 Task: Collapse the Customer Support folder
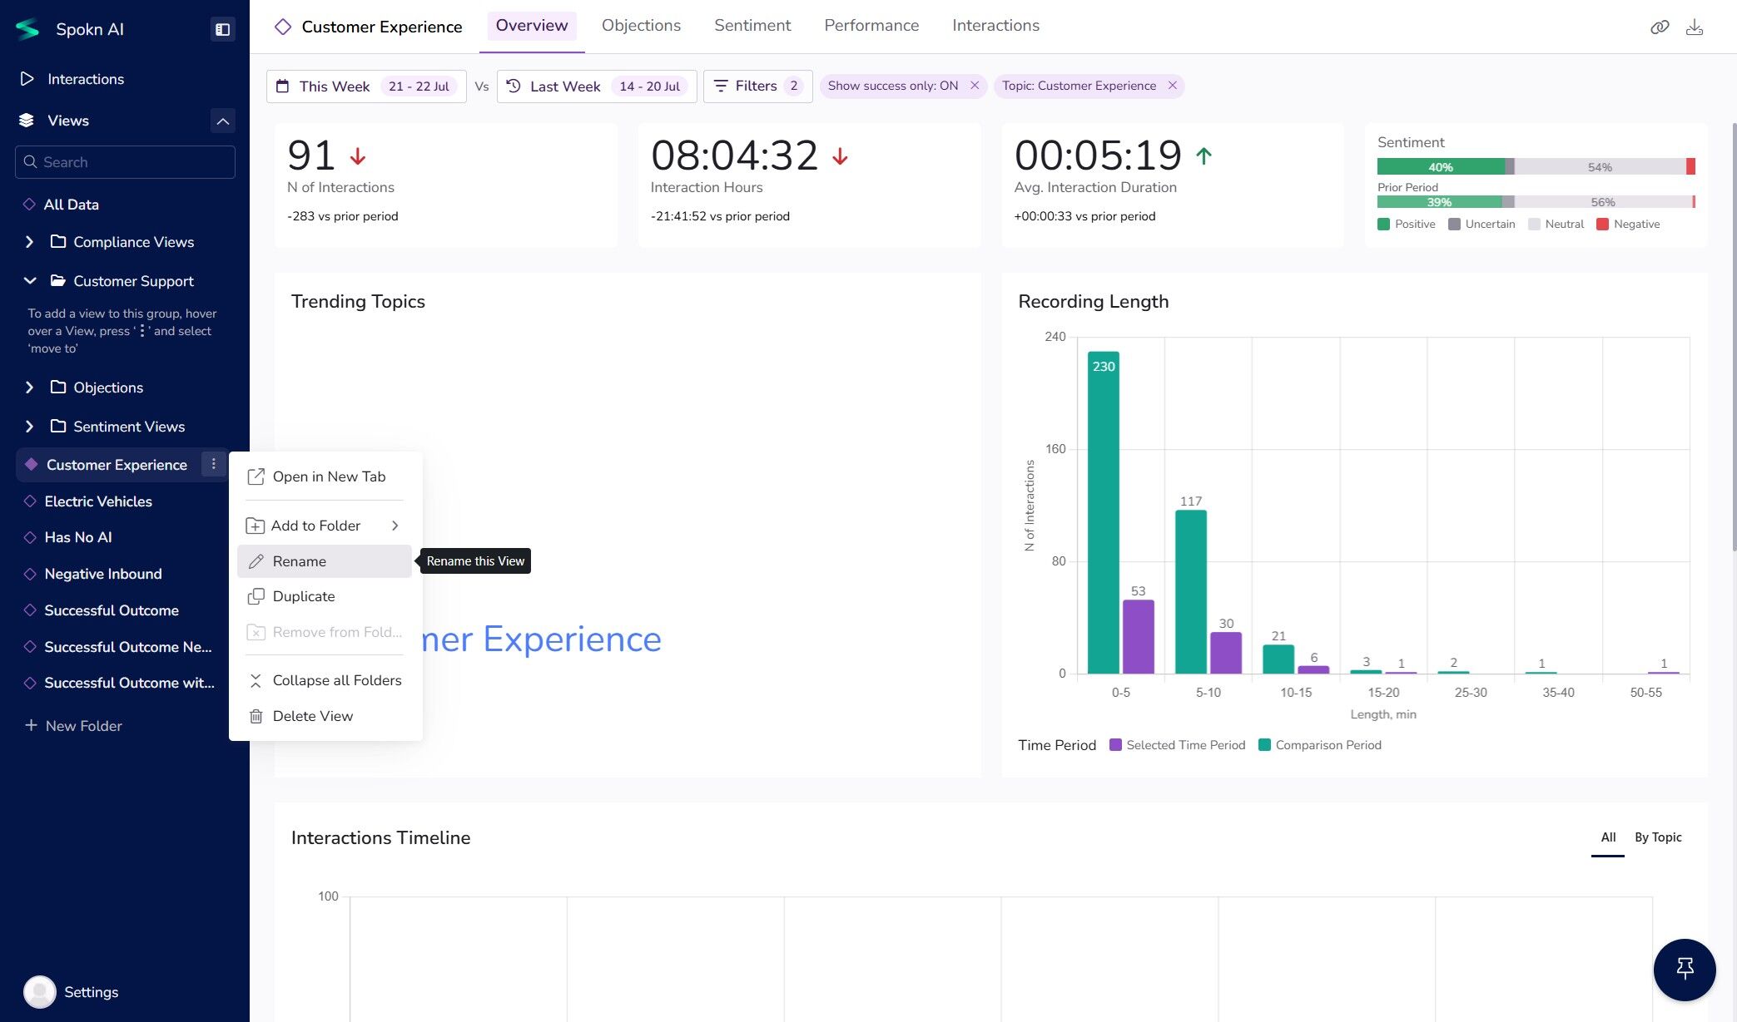click(30, 281)
